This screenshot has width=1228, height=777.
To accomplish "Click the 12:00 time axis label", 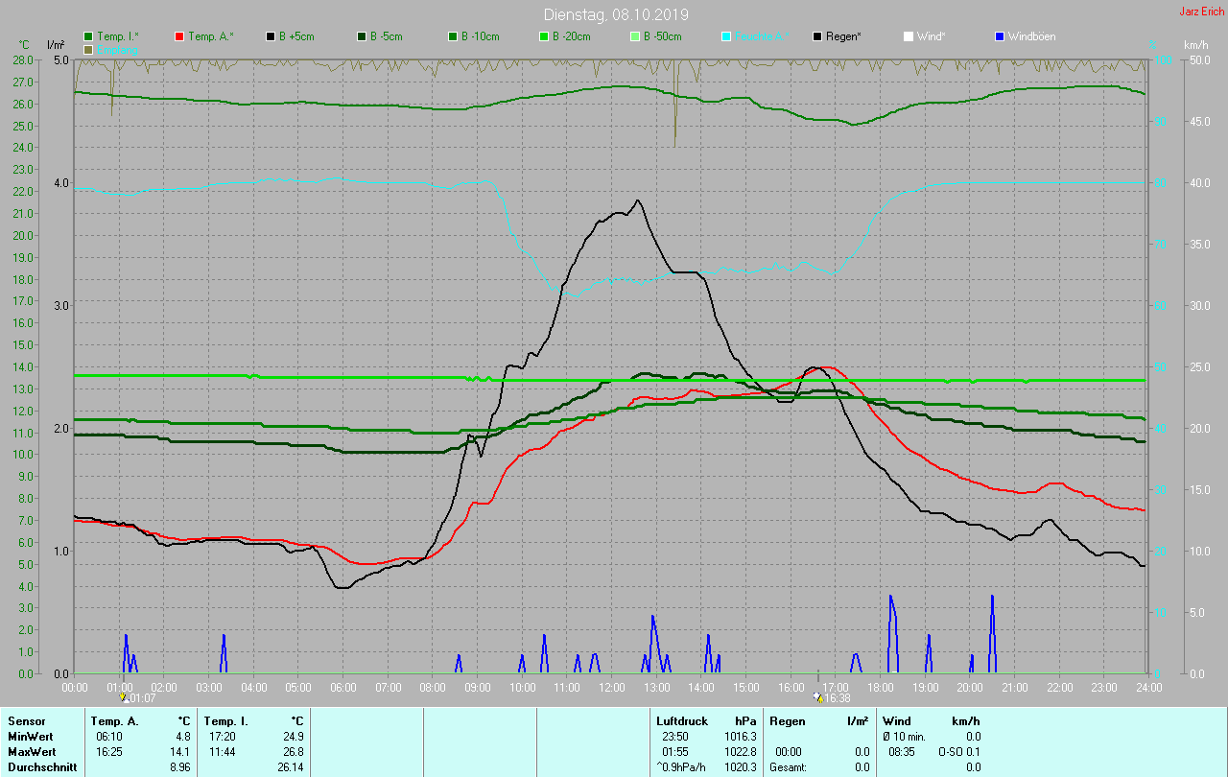I will coord(611,687).
